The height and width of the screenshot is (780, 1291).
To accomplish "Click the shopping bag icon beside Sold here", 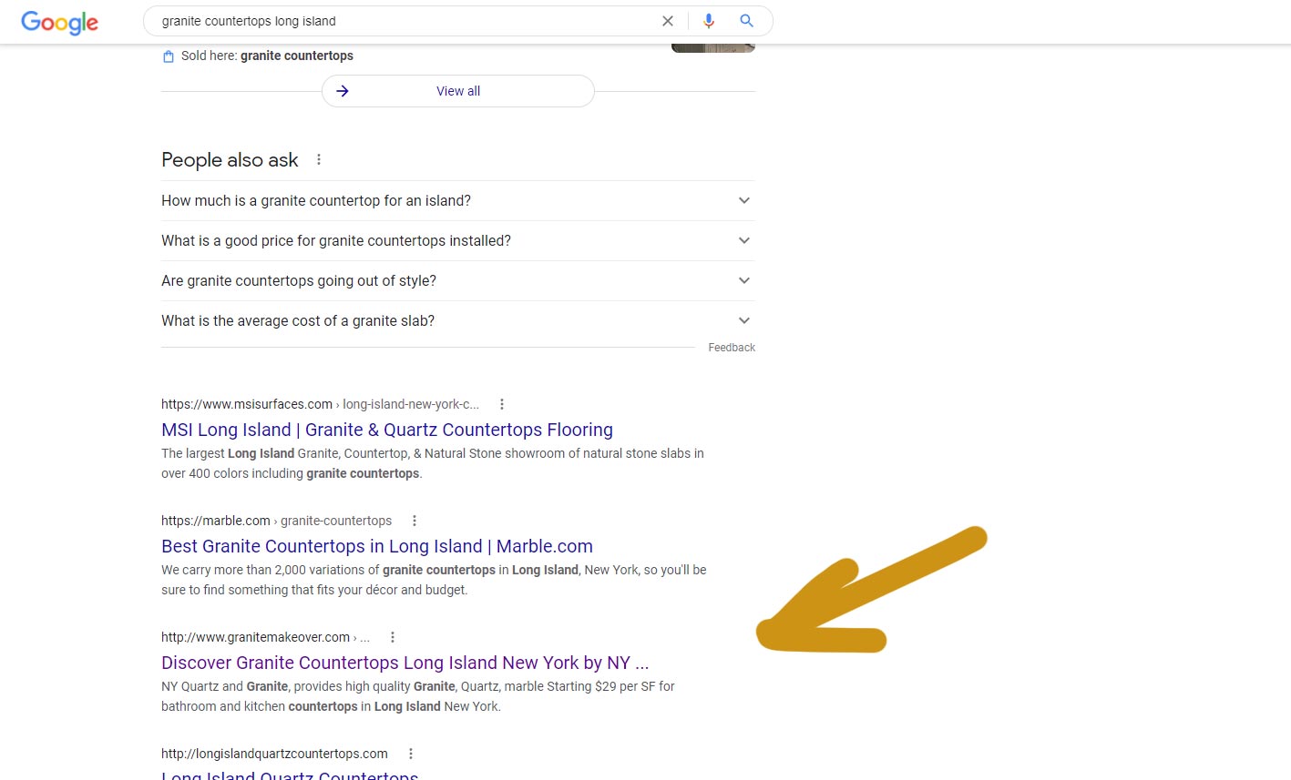I will (x=168, y=56).
